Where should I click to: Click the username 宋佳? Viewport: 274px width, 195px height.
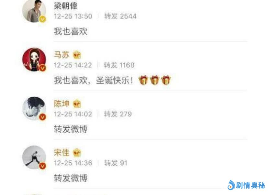click(61, 153)
